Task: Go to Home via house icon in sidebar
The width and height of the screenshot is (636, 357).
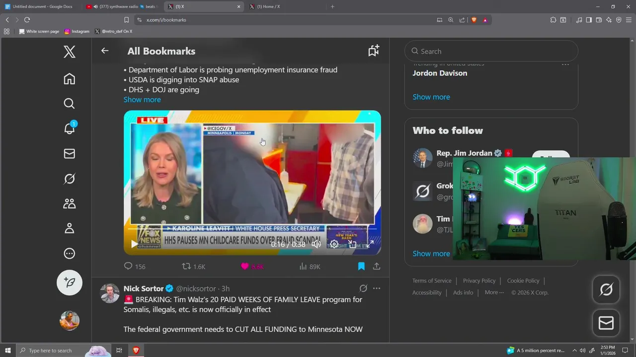Action: pos(70,79)
